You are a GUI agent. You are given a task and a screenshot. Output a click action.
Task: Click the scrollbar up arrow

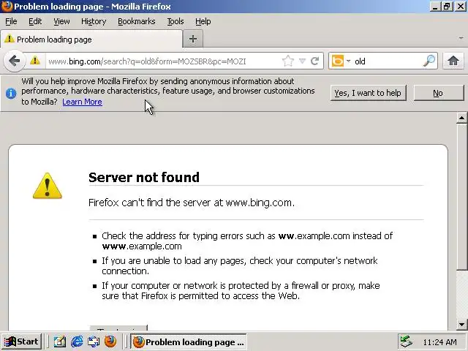461,118
